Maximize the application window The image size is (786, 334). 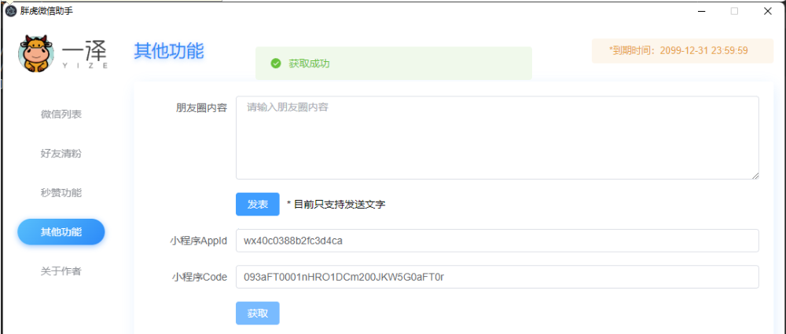click(x=734, y=11)
